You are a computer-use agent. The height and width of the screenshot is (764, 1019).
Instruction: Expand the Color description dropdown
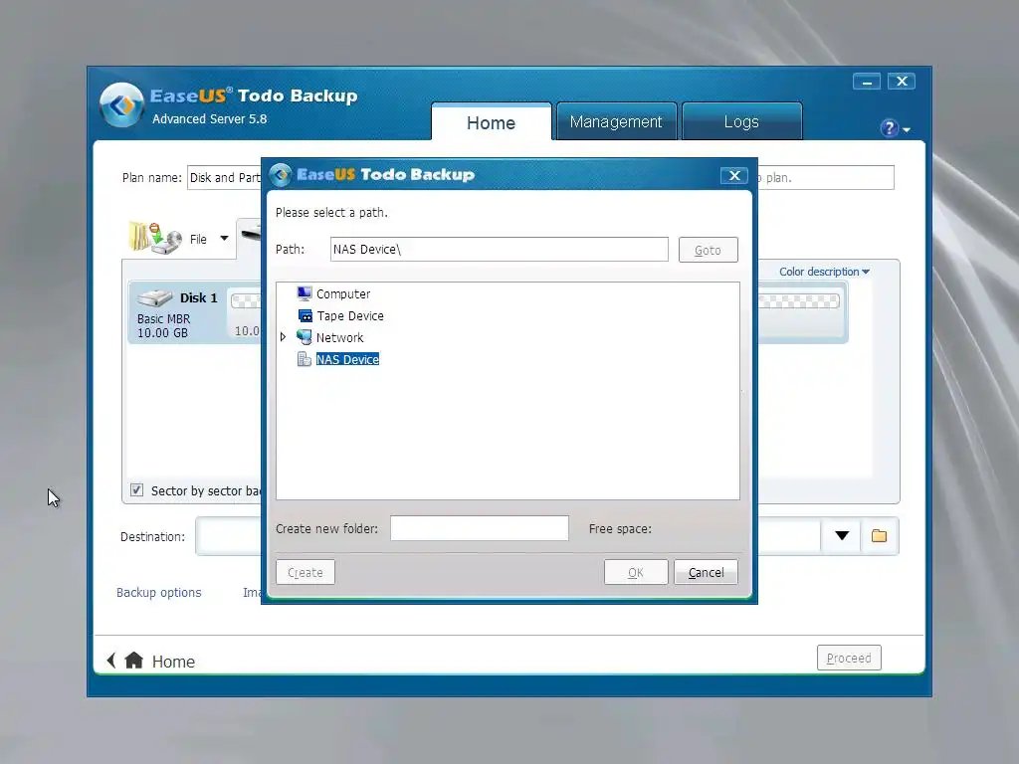(x=824, y=272)
